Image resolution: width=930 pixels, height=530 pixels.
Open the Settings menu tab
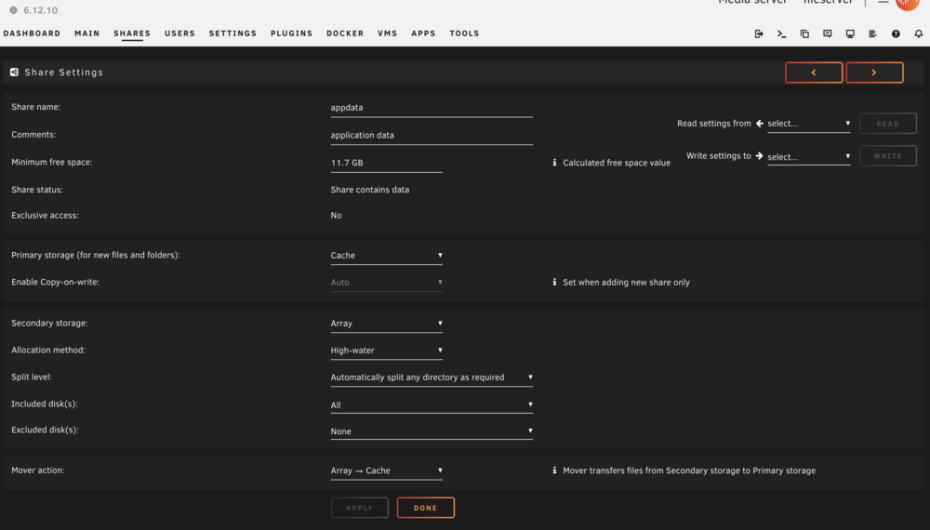(232, 33)
